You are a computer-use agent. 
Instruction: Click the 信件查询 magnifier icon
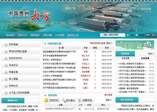(64, 100)
